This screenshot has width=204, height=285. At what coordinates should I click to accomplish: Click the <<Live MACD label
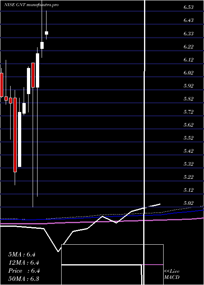tap(172, 274)
